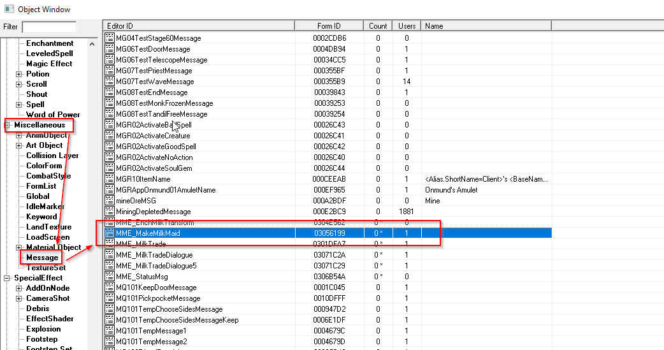Expand the Material Object node
The width and height of the screenshot is (664, 350).
[18, 247]
